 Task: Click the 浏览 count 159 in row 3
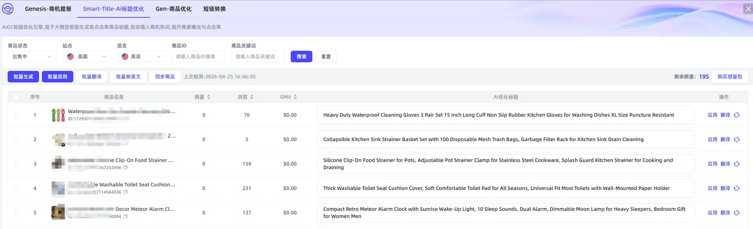pos(246,164)
